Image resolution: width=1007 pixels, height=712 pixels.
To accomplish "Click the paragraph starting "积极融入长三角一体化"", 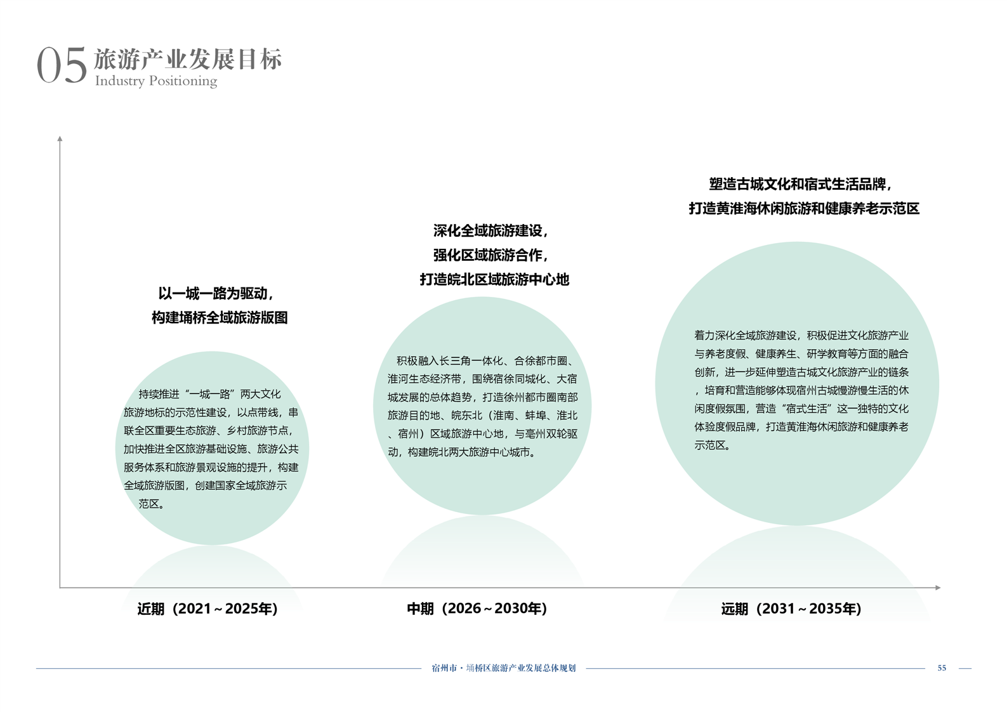I will [482, 406].
